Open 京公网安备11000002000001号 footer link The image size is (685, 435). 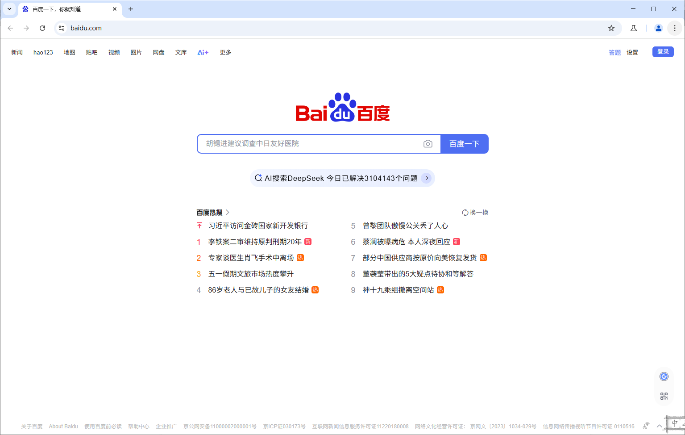point(220,427)
